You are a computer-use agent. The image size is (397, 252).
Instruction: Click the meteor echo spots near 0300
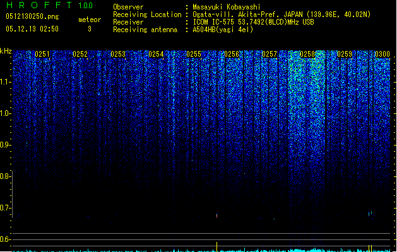[x=370, y=214]
